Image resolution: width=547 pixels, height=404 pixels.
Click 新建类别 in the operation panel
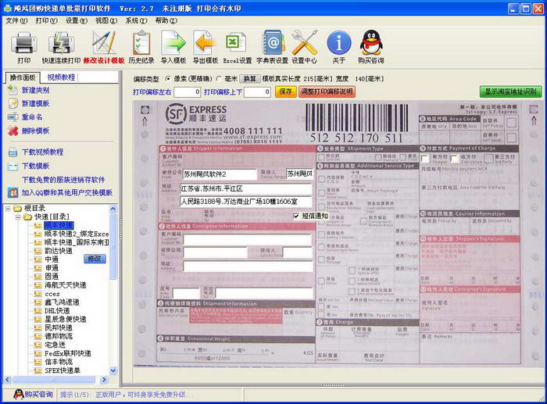pos(35,91)
